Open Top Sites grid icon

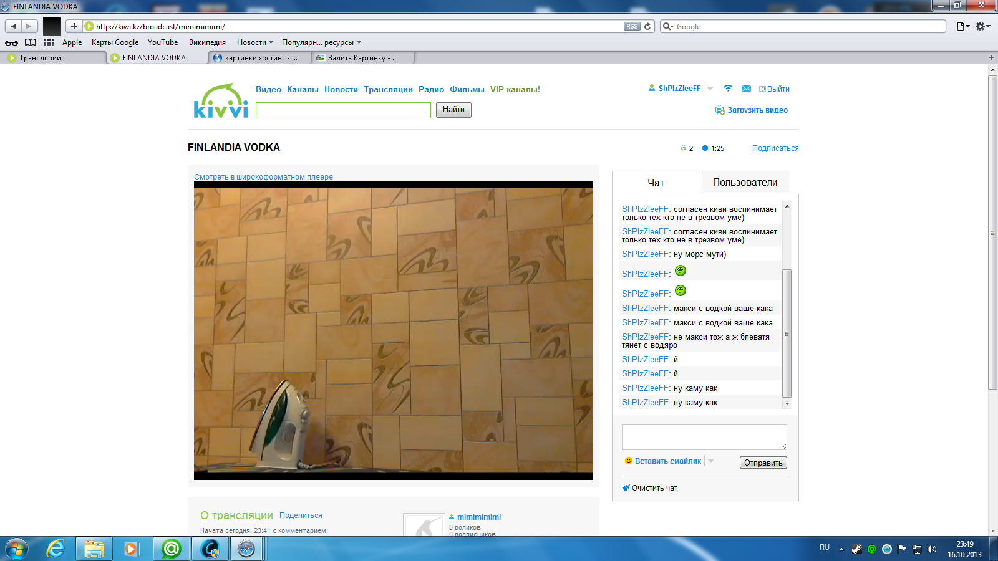click(49, 42)
